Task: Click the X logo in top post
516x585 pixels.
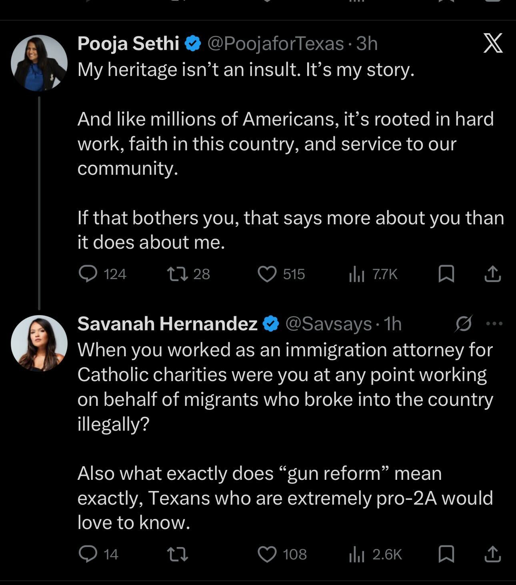Action: [x=493, y=43]
